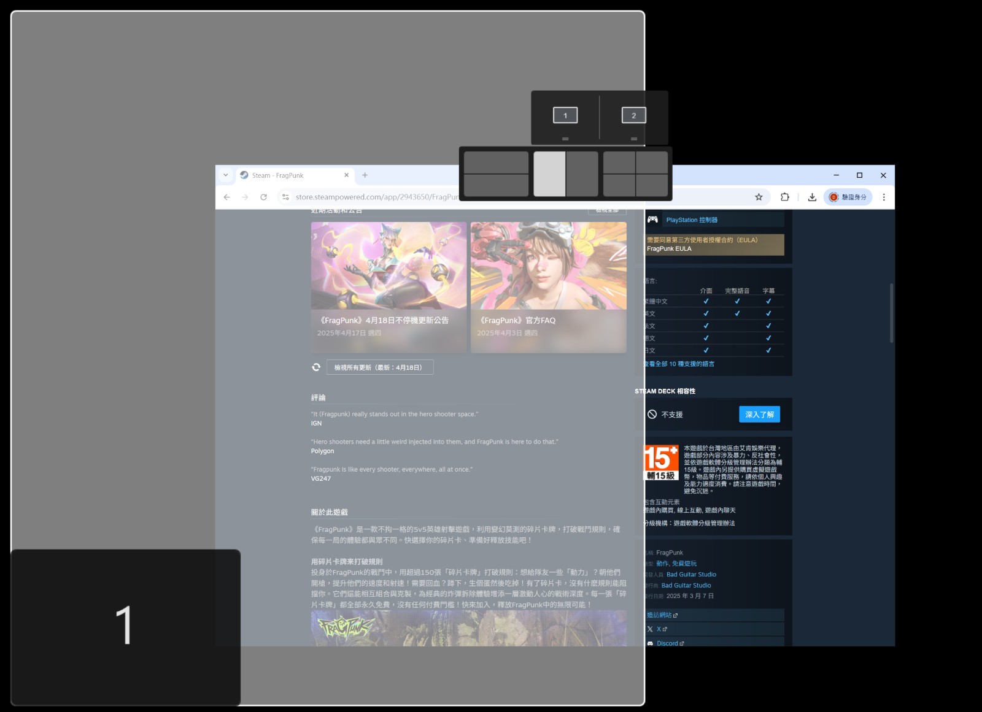Click PlayStation 控制器 link

(x=692, y=220)
